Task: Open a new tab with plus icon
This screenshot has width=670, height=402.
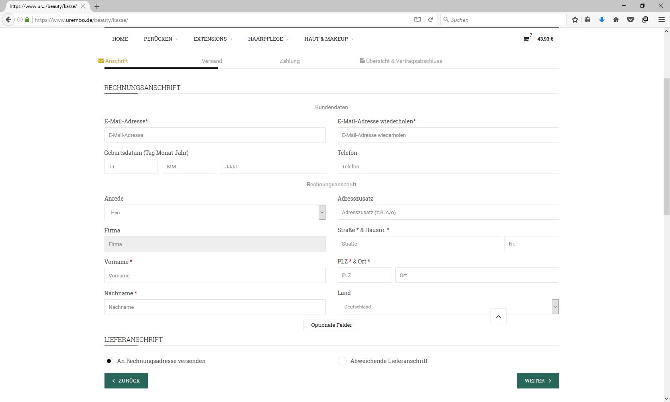Action: [x=97, y=6]
